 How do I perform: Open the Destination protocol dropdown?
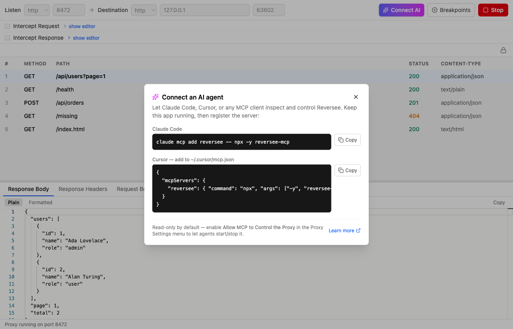click(x=144, y=10)
